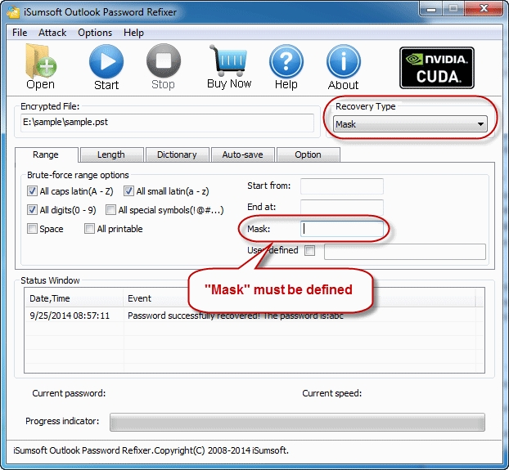Switch to the Dictionary tab

[x=177, y=154]
